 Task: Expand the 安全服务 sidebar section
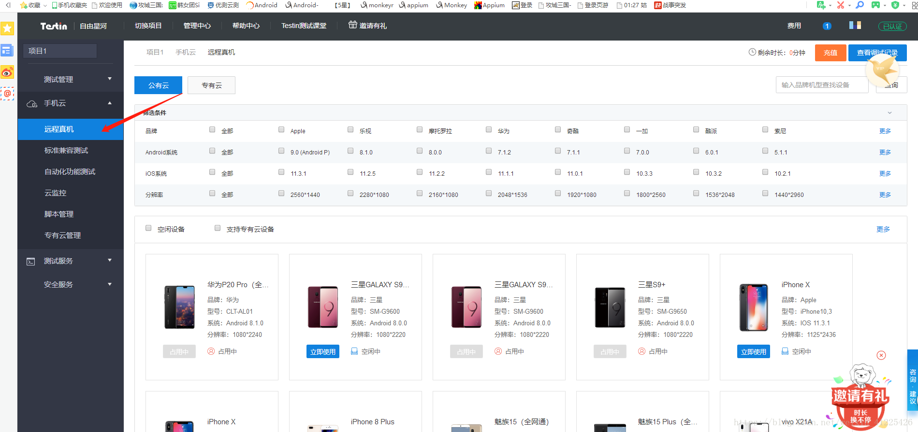pos(71,284)
